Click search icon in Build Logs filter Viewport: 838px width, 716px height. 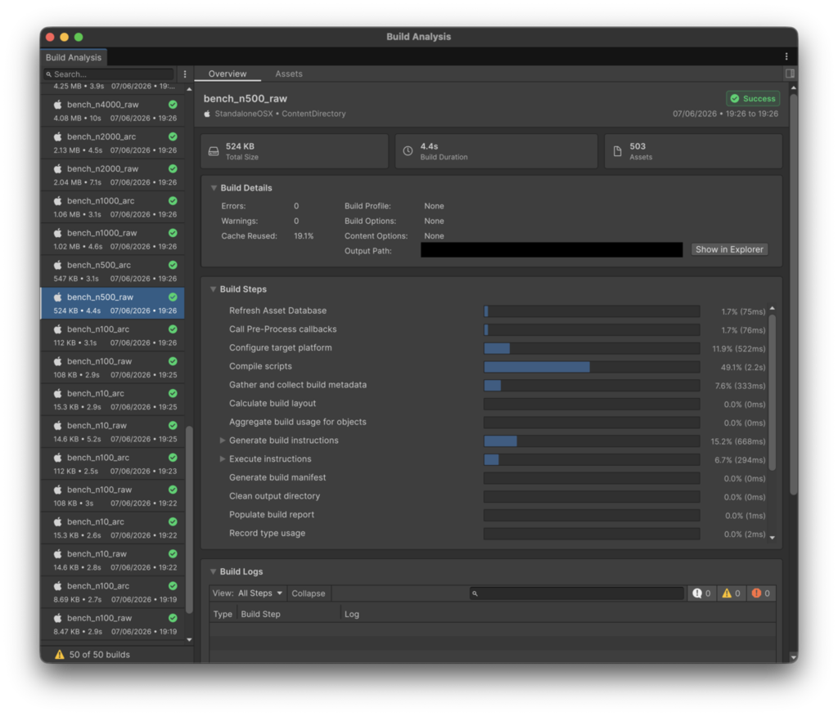(475, 593)
